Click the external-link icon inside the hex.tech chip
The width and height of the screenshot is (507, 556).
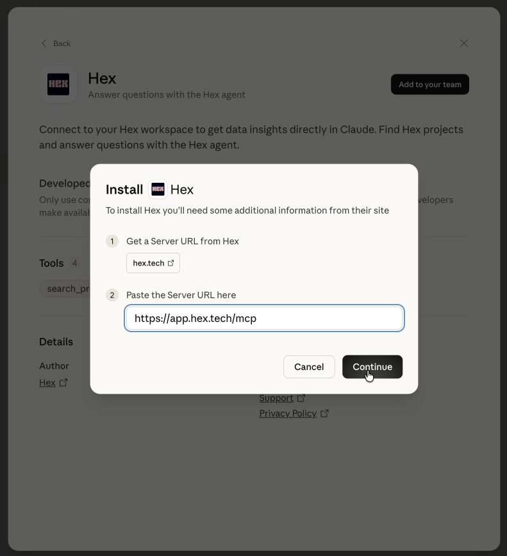click(169, 262)
